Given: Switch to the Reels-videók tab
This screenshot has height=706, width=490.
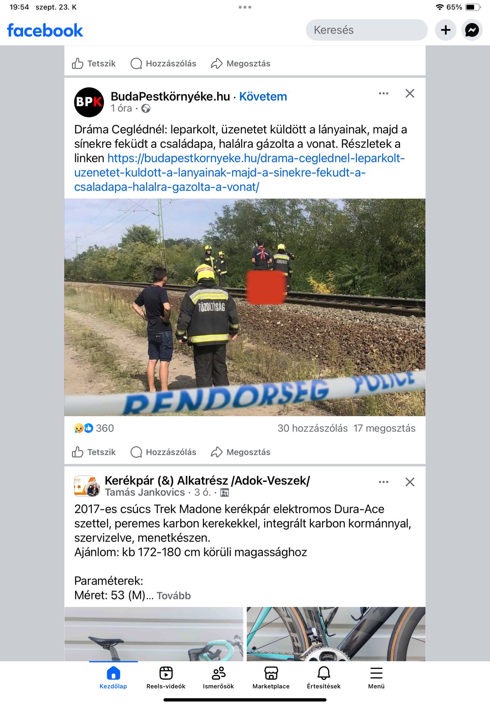Looking at the screenshot, I should (166, 678).
